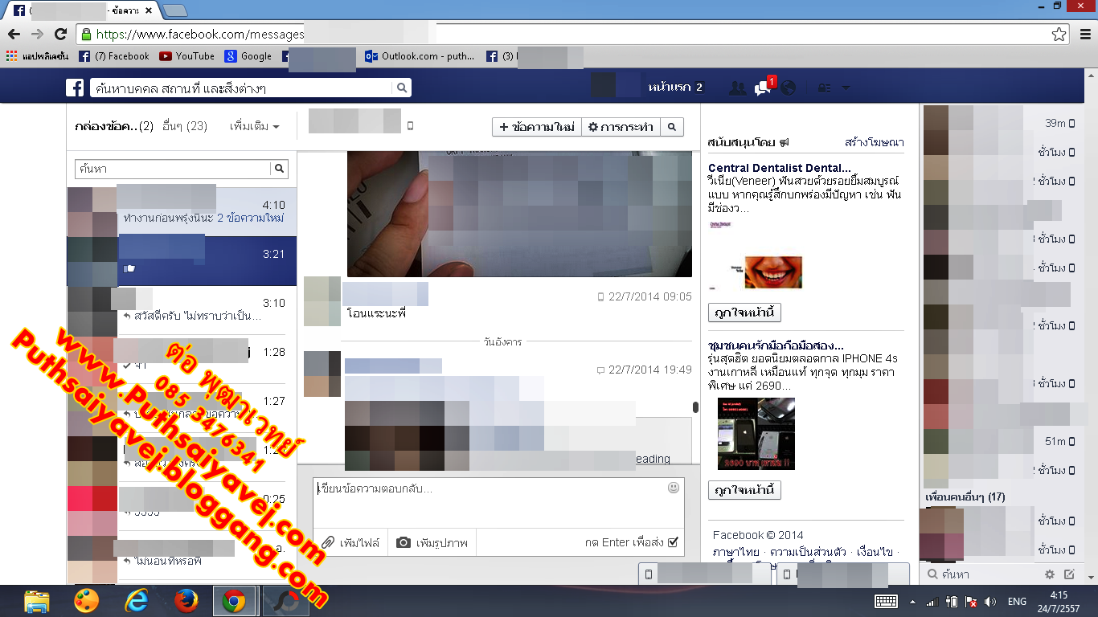Open the smiley emoticon picker

tap(674, 488)
